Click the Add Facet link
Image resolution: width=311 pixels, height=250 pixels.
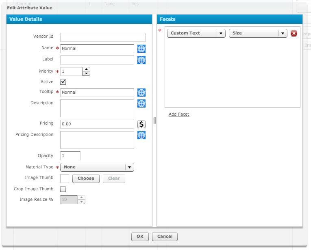(x=179, y=114)
